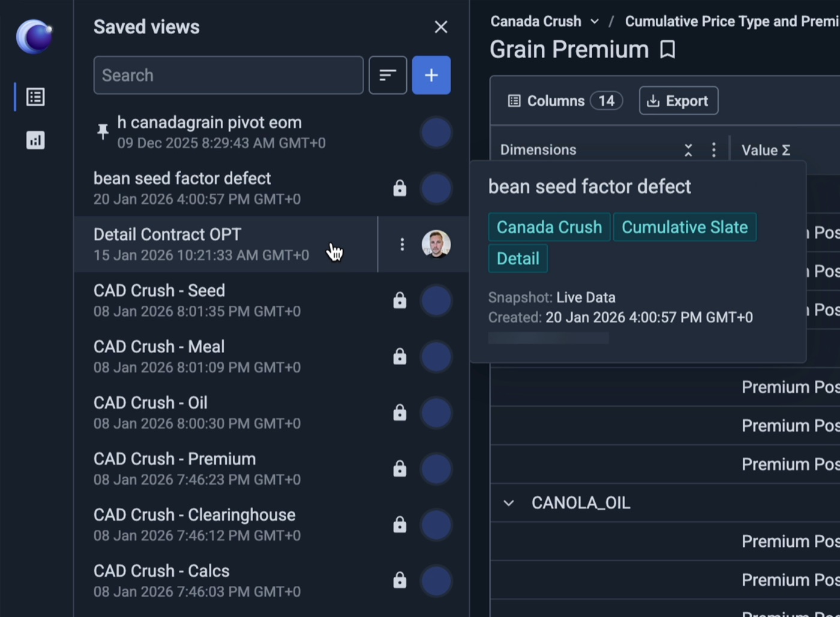Click lock icon on CAD Crush - Seed
The image size is (840, 617).
[400, 300]
